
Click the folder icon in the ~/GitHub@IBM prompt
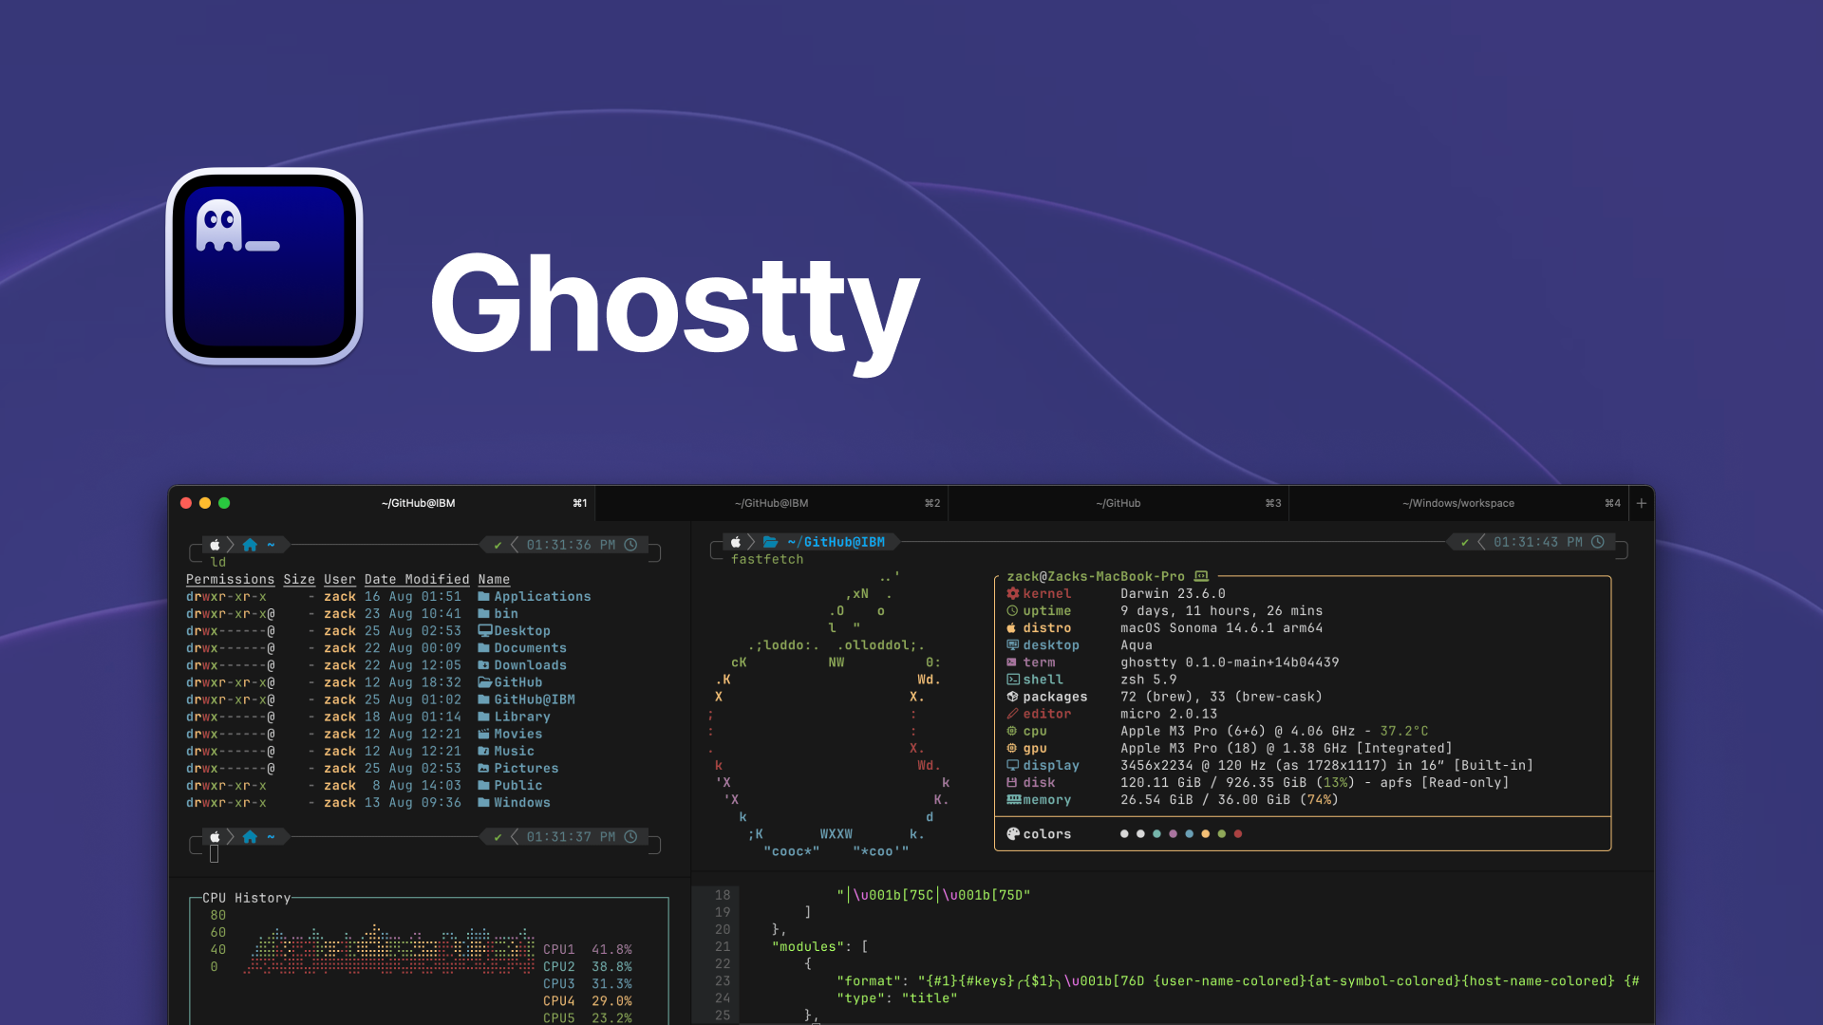pos(769,541)
